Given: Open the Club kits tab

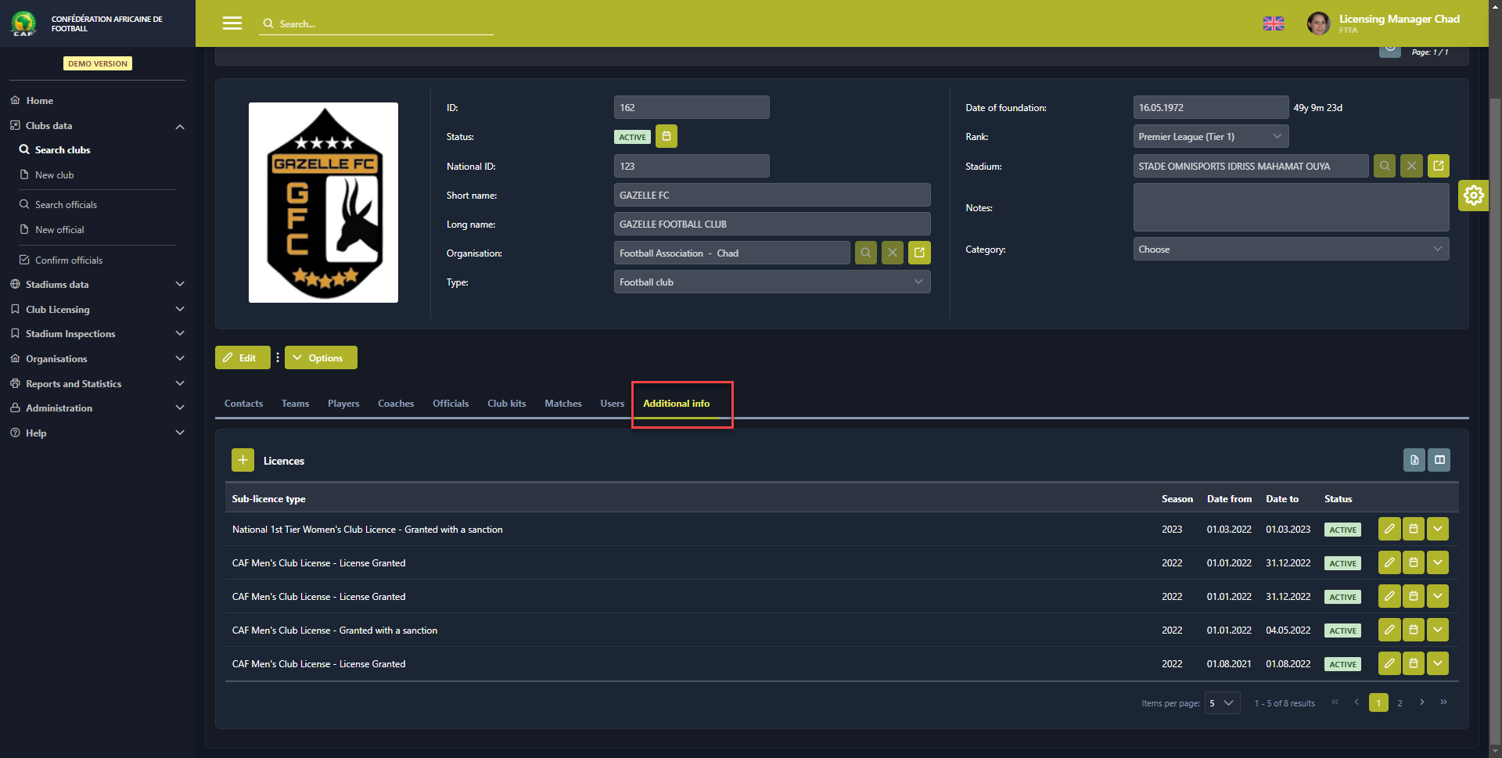Looking at the screenshot, I should pyautogui.click(x=506, y=404).
